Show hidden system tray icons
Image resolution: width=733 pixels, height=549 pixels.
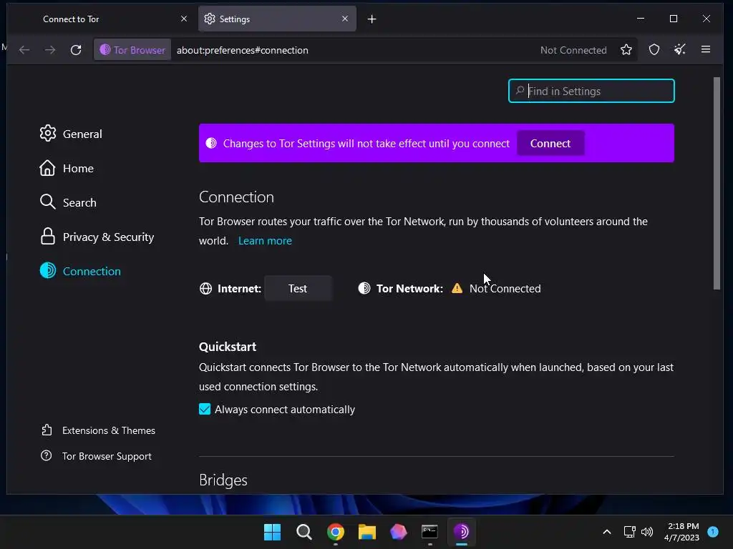(x=607, y=532)
